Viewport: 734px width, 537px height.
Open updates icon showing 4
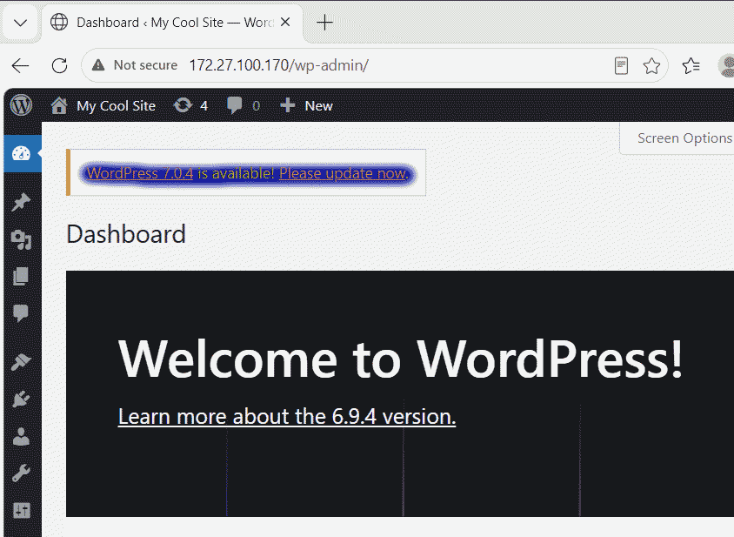183,105
